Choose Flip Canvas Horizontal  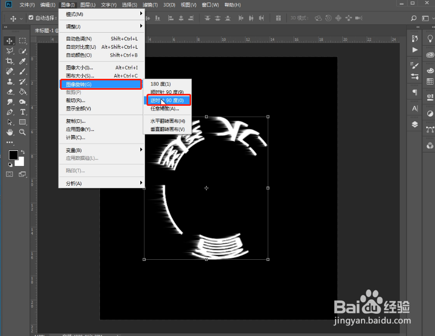click(167, 121)
